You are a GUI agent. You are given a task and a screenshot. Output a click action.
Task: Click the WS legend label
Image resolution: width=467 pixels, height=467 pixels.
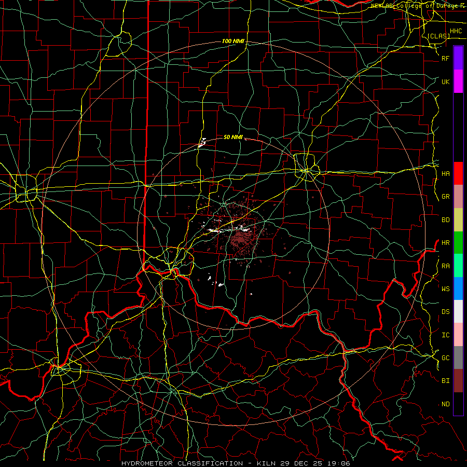pyautogui.click(x=445, y=289)
